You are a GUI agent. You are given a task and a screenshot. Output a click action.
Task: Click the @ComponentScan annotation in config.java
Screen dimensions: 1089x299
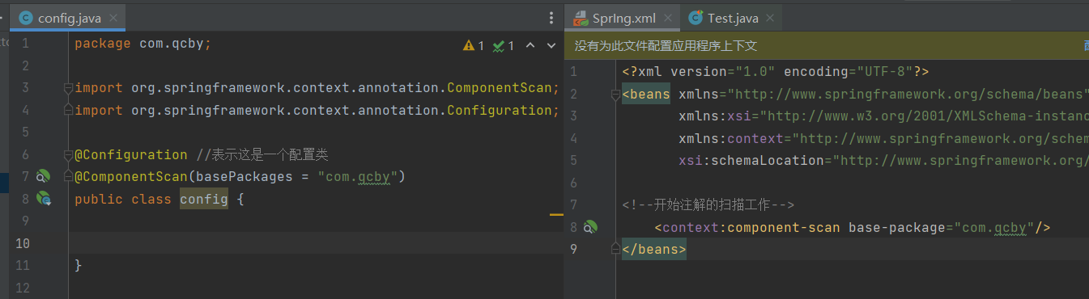(x=130, y=176)
